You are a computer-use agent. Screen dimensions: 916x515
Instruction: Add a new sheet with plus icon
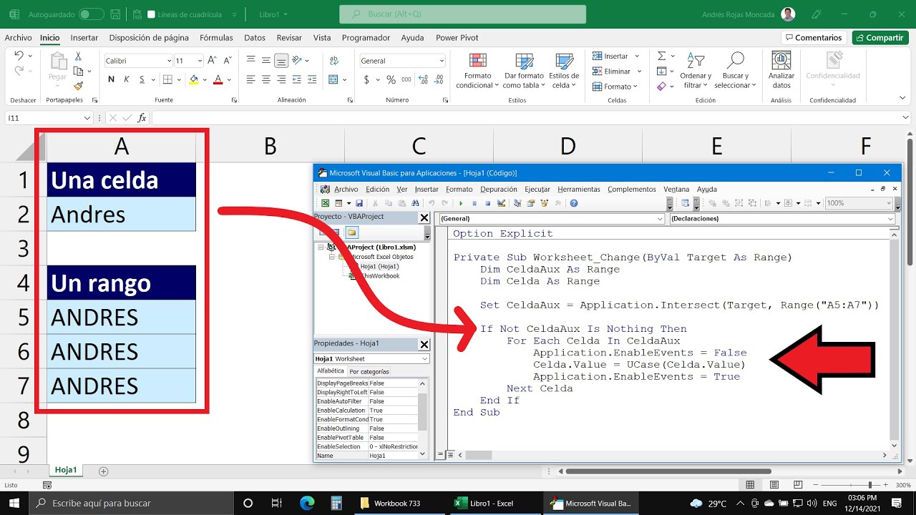(103, 471)
